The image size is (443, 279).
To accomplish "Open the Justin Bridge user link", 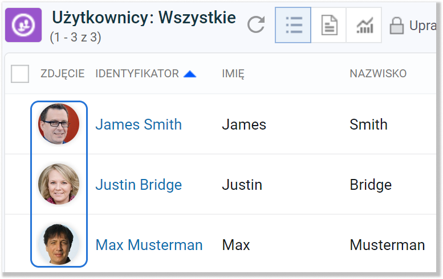I will click(139, 185).
